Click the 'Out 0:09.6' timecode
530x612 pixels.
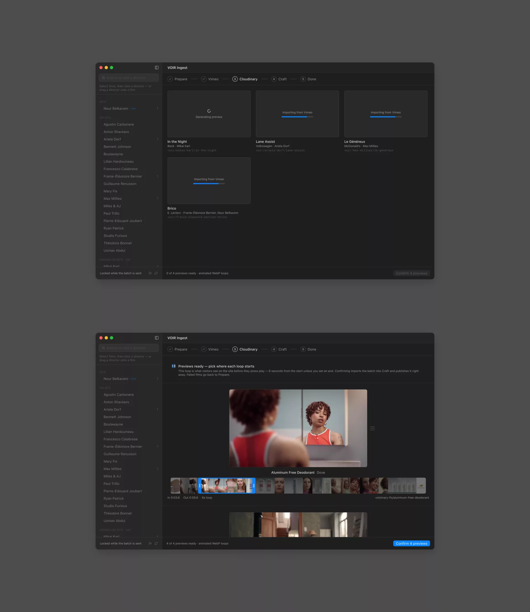point(190,497)
